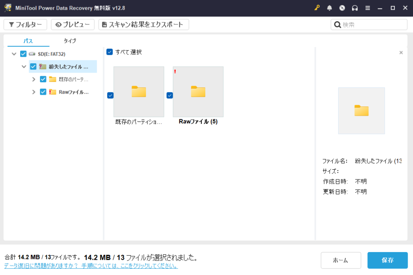The height and width of the screenshot is (275, 413).
Task: Open the headset support icon
Action: click(x=355, y=8)
